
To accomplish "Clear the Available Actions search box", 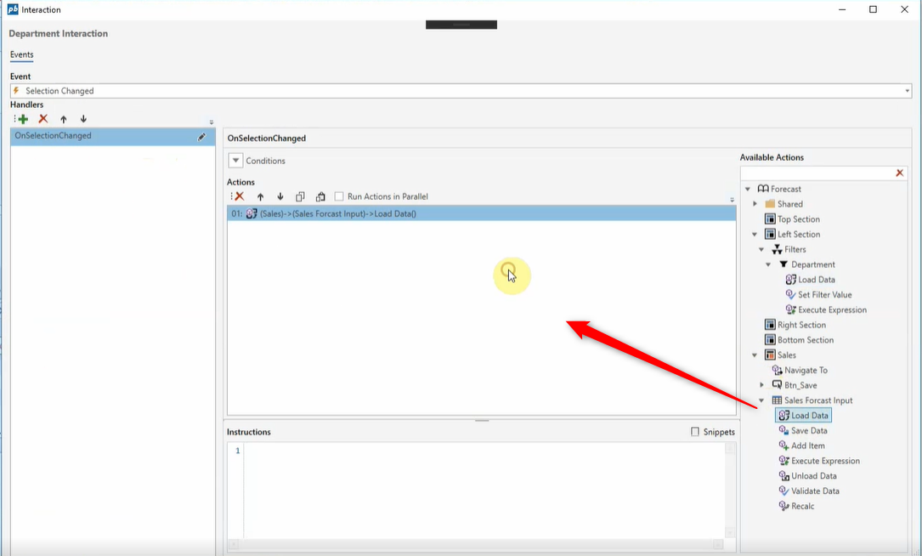I will [x=900, y=173].
